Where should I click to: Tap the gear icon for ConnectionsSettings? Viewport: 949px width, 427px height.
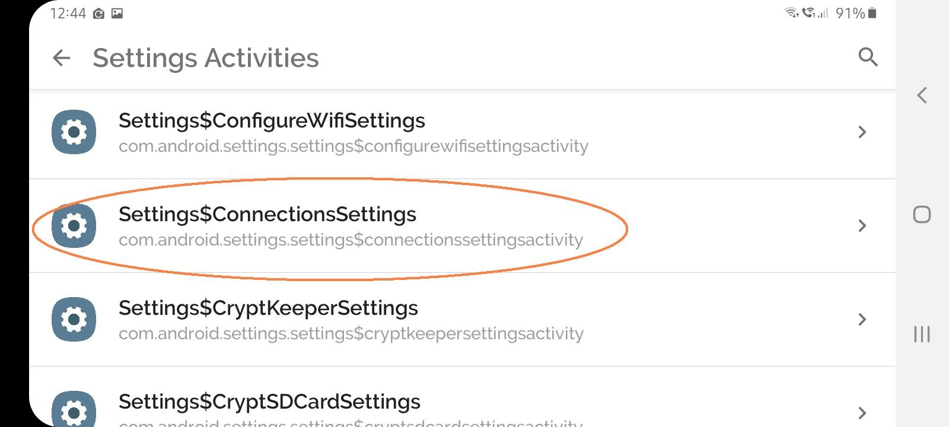74,225
